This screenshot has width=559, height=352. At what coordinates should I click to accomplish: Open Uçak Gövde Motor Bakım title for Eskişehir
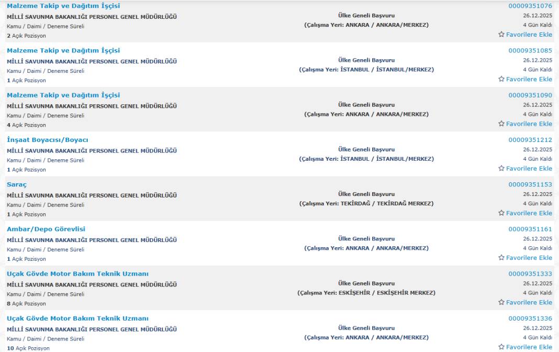[77, 274]
